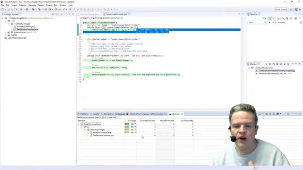Screen dimensions: 303x170
Task: Click the Search toolbar icon
Action: 63,9
